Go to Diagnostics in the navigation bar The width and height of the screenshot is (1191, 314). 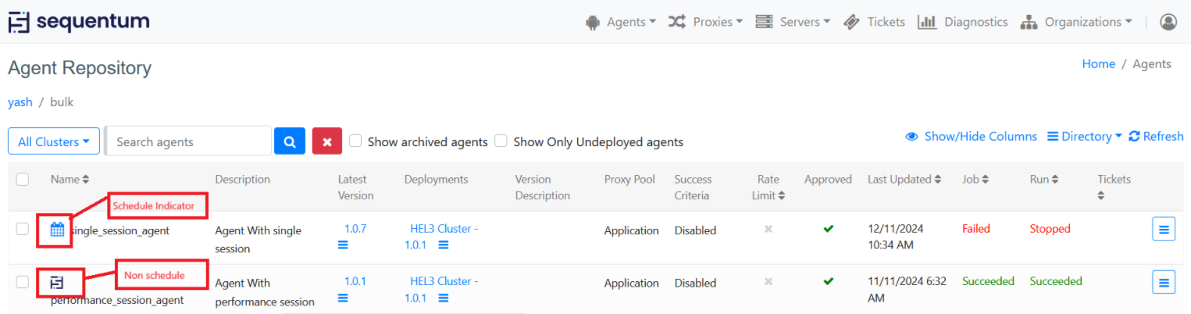tap(962, 22)
